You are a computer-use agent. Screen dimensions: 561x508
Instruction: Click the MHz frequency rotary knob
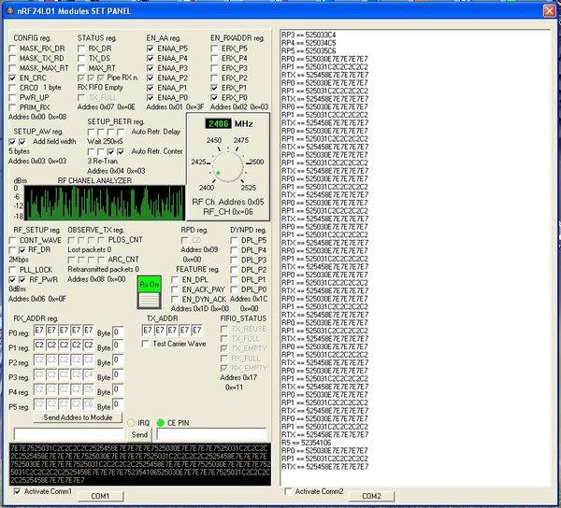pyautogui.click(x=227, y=166)
